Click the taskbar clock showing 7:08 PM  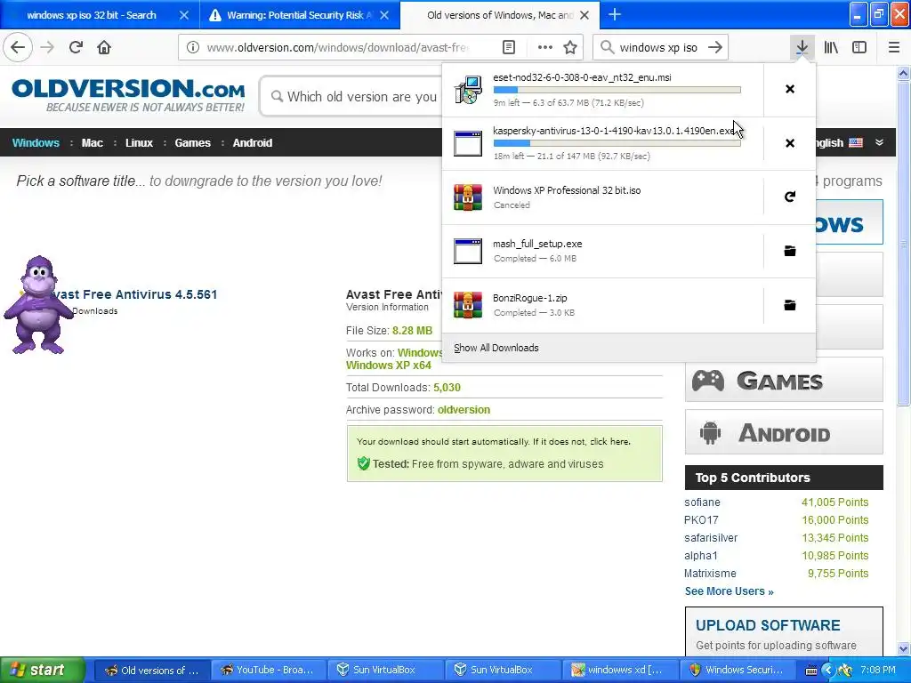pyautogui.click(x=878, y=671)
